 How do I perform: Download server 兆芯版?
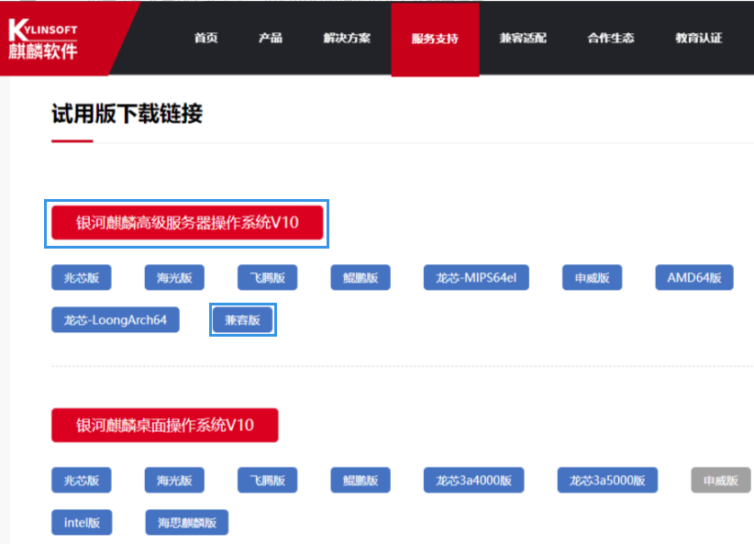click(x=82, y=278)
